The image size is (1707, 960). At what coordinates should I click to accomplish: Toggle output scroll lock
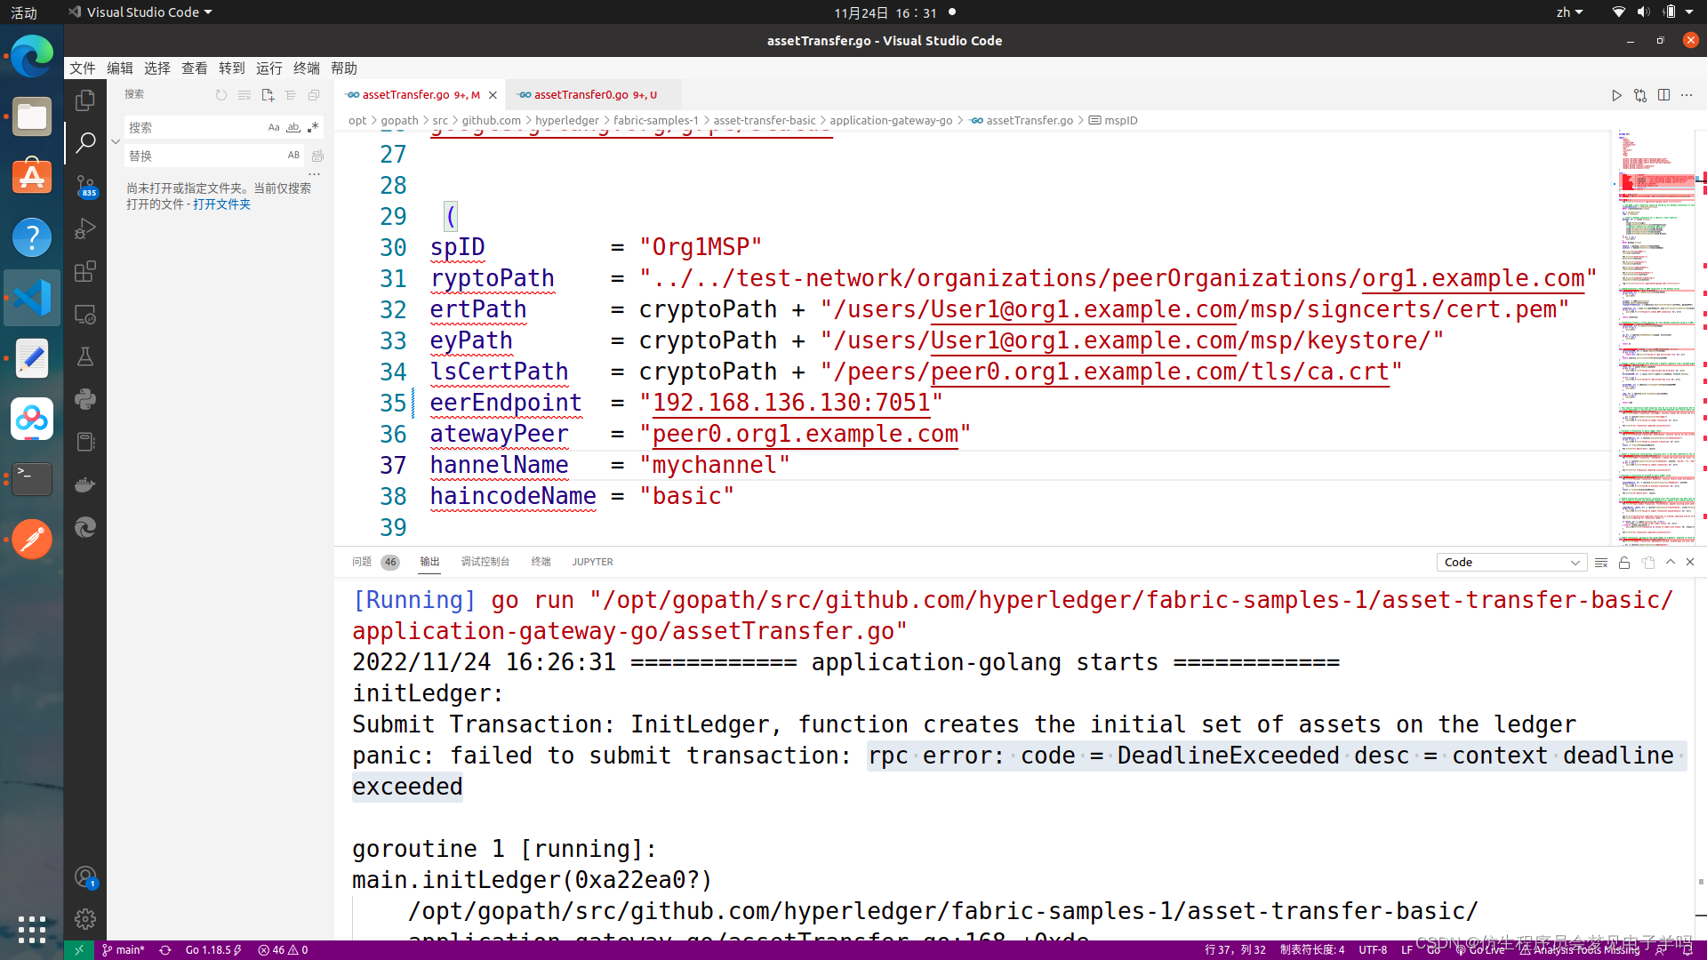tap(1624, 563)
